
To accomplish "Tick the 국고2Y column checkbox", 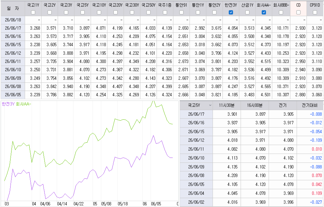I will point(49,13).
